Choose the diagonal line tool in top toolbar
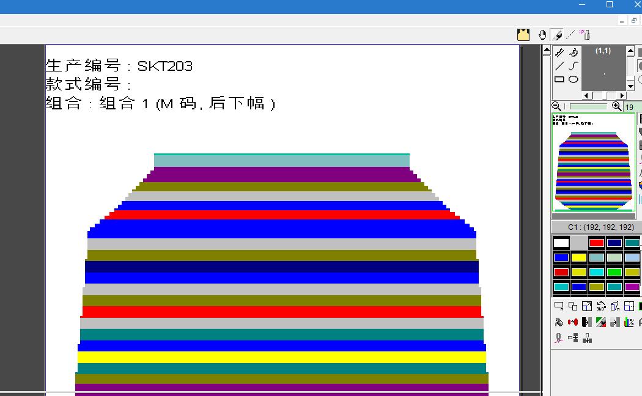This screenshot has width=642, height=396. pos(570,35)
